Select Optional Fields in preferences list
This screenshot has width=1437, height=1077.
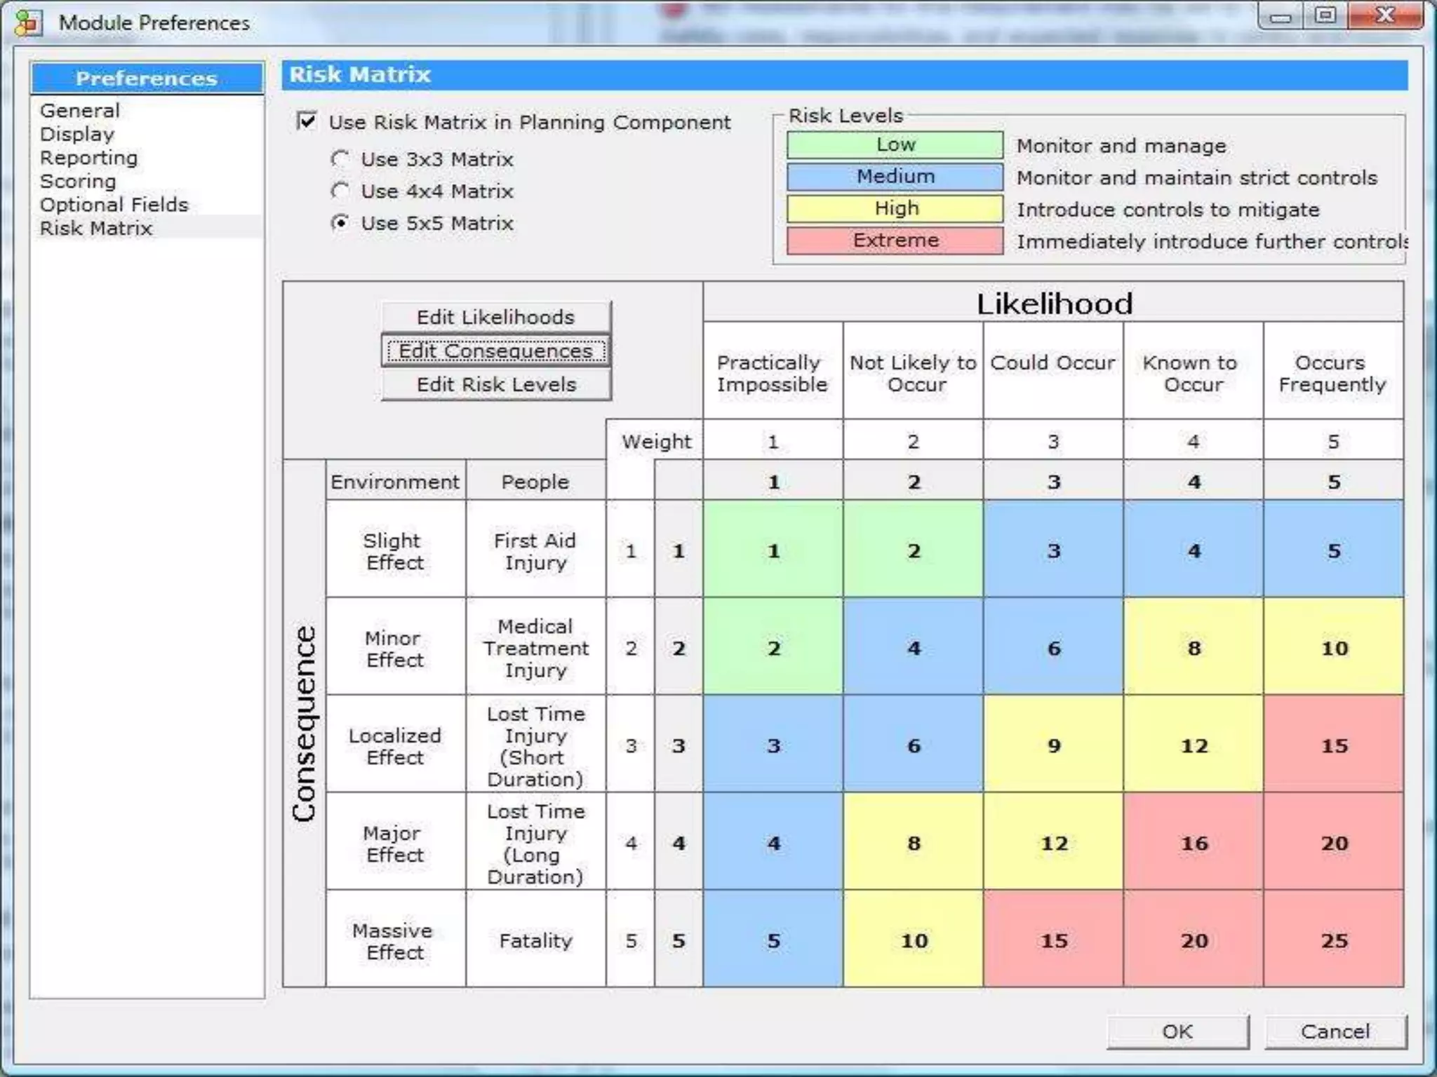pyautogui.click(x=114, y=205)
